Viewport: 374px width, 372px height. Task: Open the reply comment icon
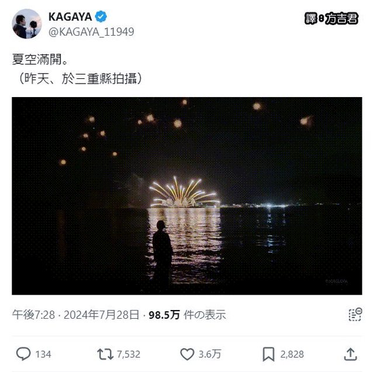[23, 354]
